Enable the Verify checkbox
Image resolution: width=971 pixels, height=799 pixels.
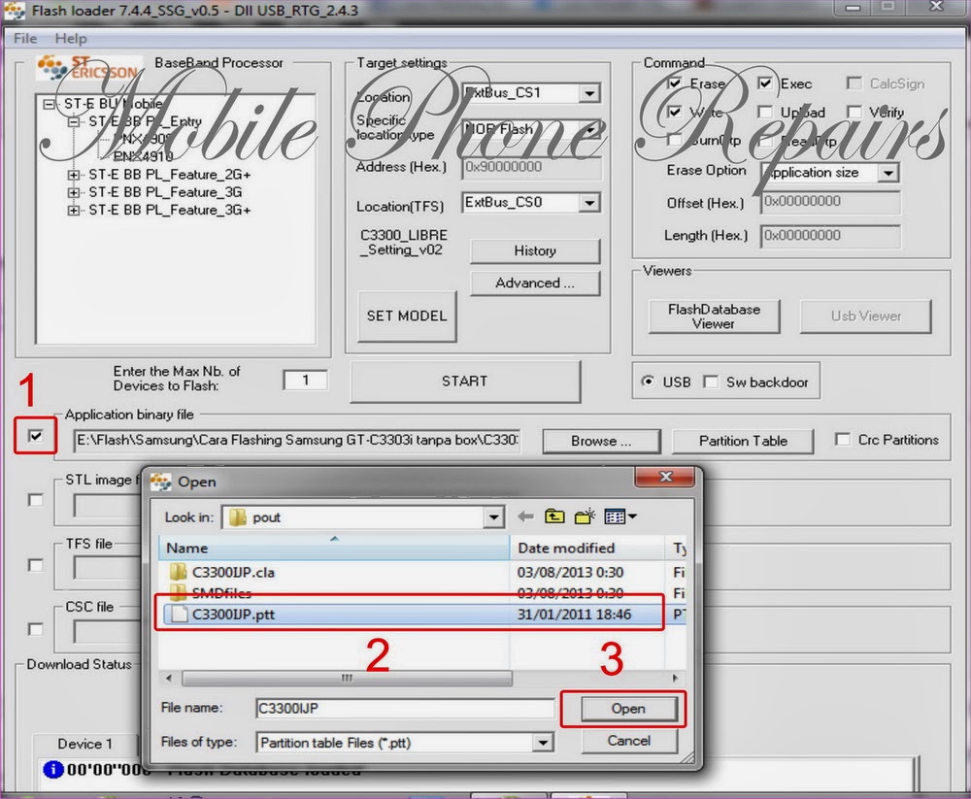click(854, 112)
